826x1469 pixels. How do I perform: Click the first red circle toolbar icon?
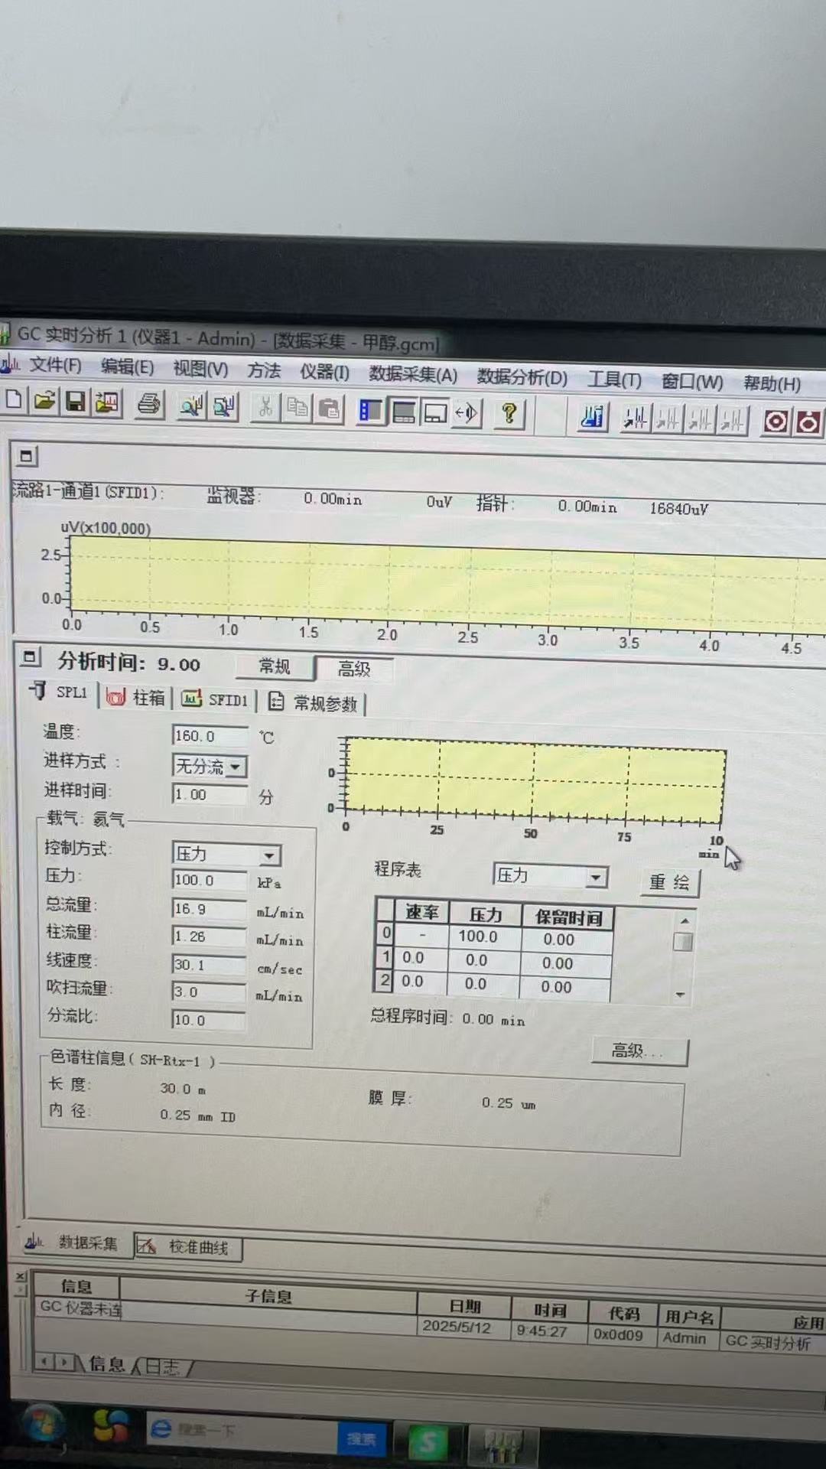(775, 422)
